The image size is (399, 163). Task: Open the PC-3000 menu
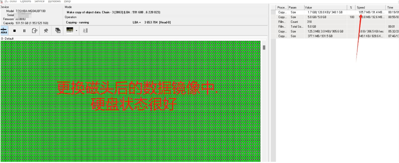click(x=10, y=1)
